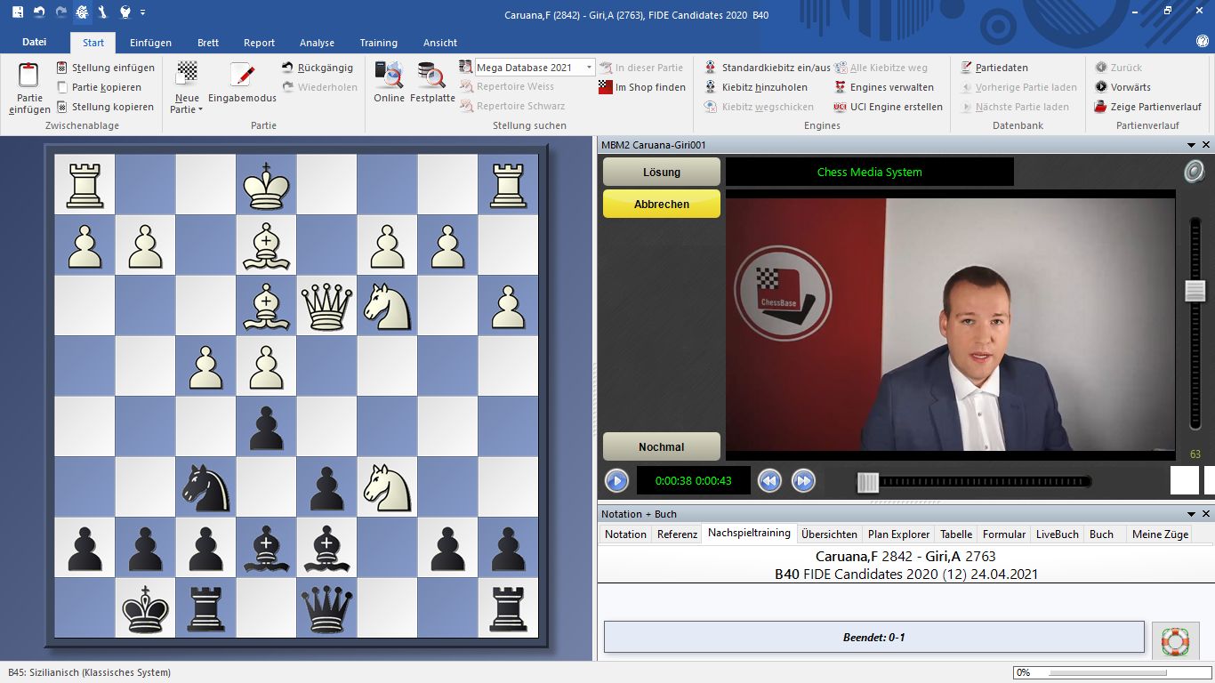Click the lifebuoy help icon
The height and width of the screenshot is (683, 1215).
click(1175, 640)
